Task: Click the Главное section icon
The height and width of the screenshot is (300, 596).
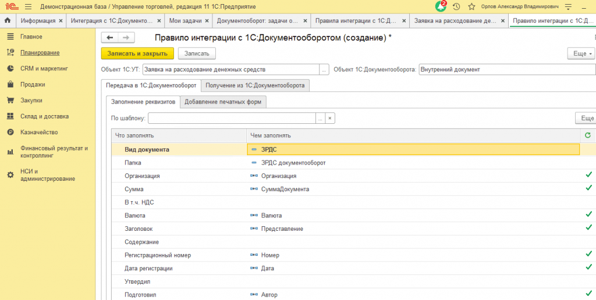Action: (10, 37)
